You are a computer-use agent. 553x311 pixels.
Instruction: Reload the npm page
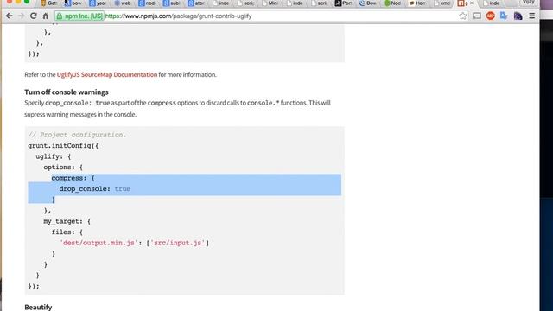point(33,16)
